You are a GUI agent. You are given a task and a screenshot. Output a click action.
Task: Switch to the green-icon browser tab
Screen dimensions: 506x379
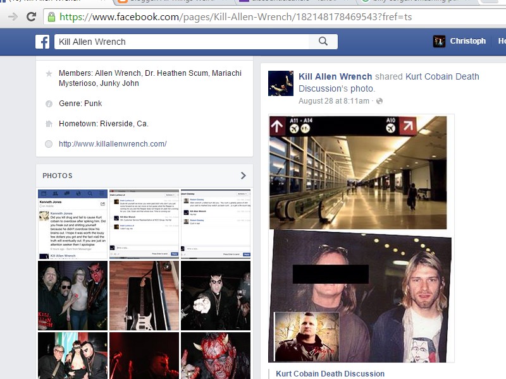tap(416, 2)
